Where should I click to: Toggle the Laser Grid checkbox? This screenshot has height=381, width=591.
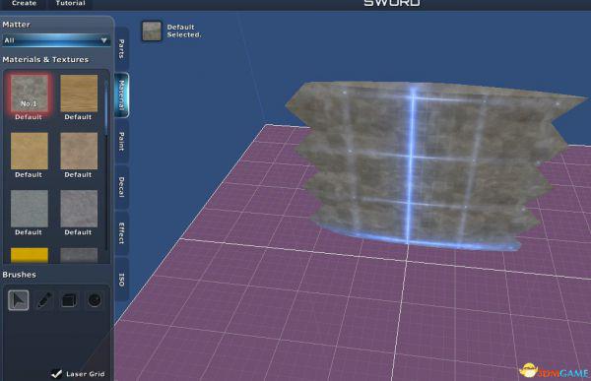56,373
